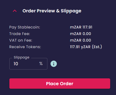Click the Place Order button
The height and width of the screenshot is (95, 116).
60,84
